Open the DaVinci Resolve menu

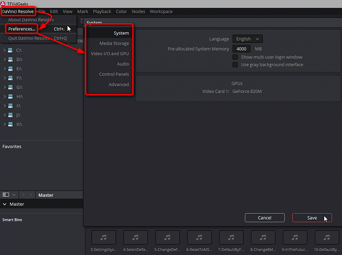18,11
